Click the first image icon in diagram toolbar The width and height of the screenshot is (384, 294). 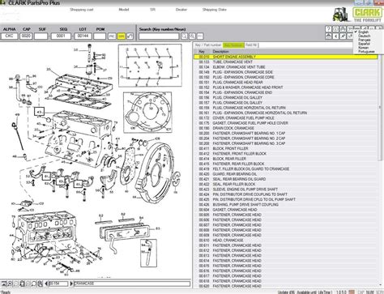click(x=3, y=283)
